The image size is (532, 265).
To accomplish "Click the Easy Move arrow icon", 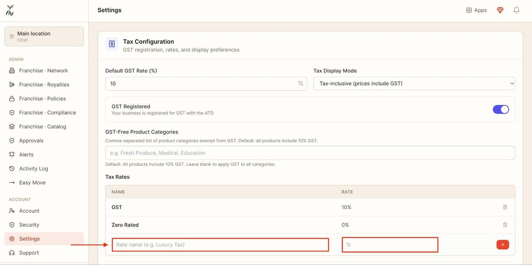I will [12, 182].
